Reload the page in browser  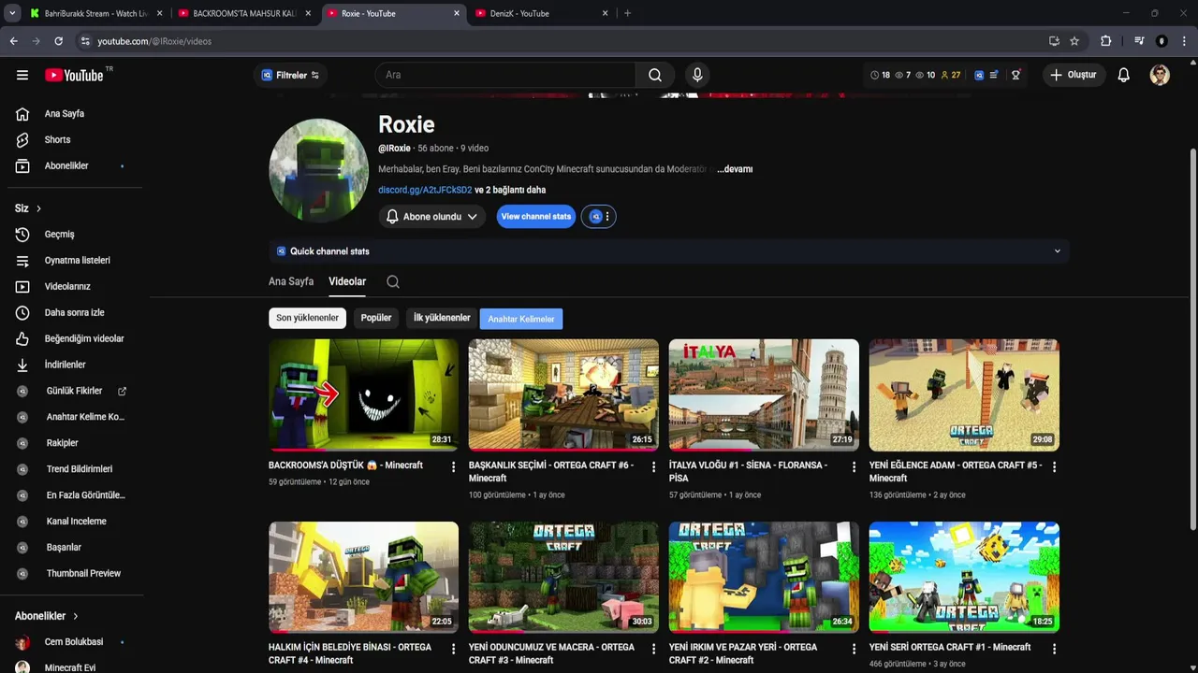pyautogui.click(x=58, y=41)
